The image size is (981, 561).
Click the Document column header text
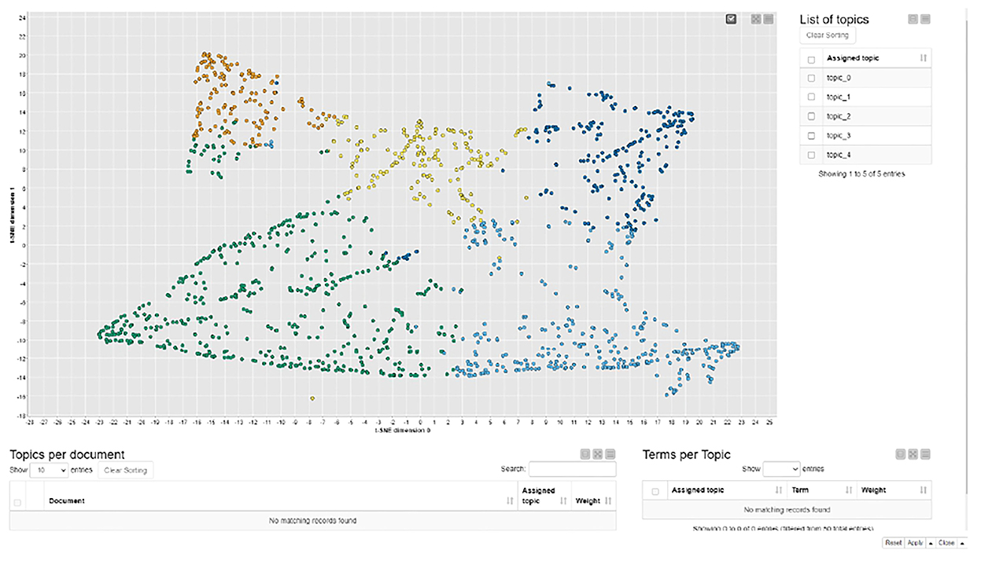67,500
